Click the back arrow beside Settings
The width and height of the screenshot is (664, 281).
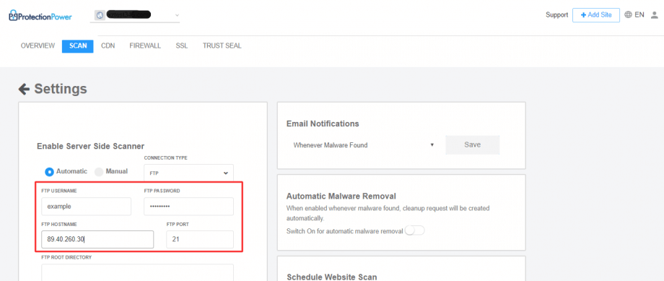(24, 89)
